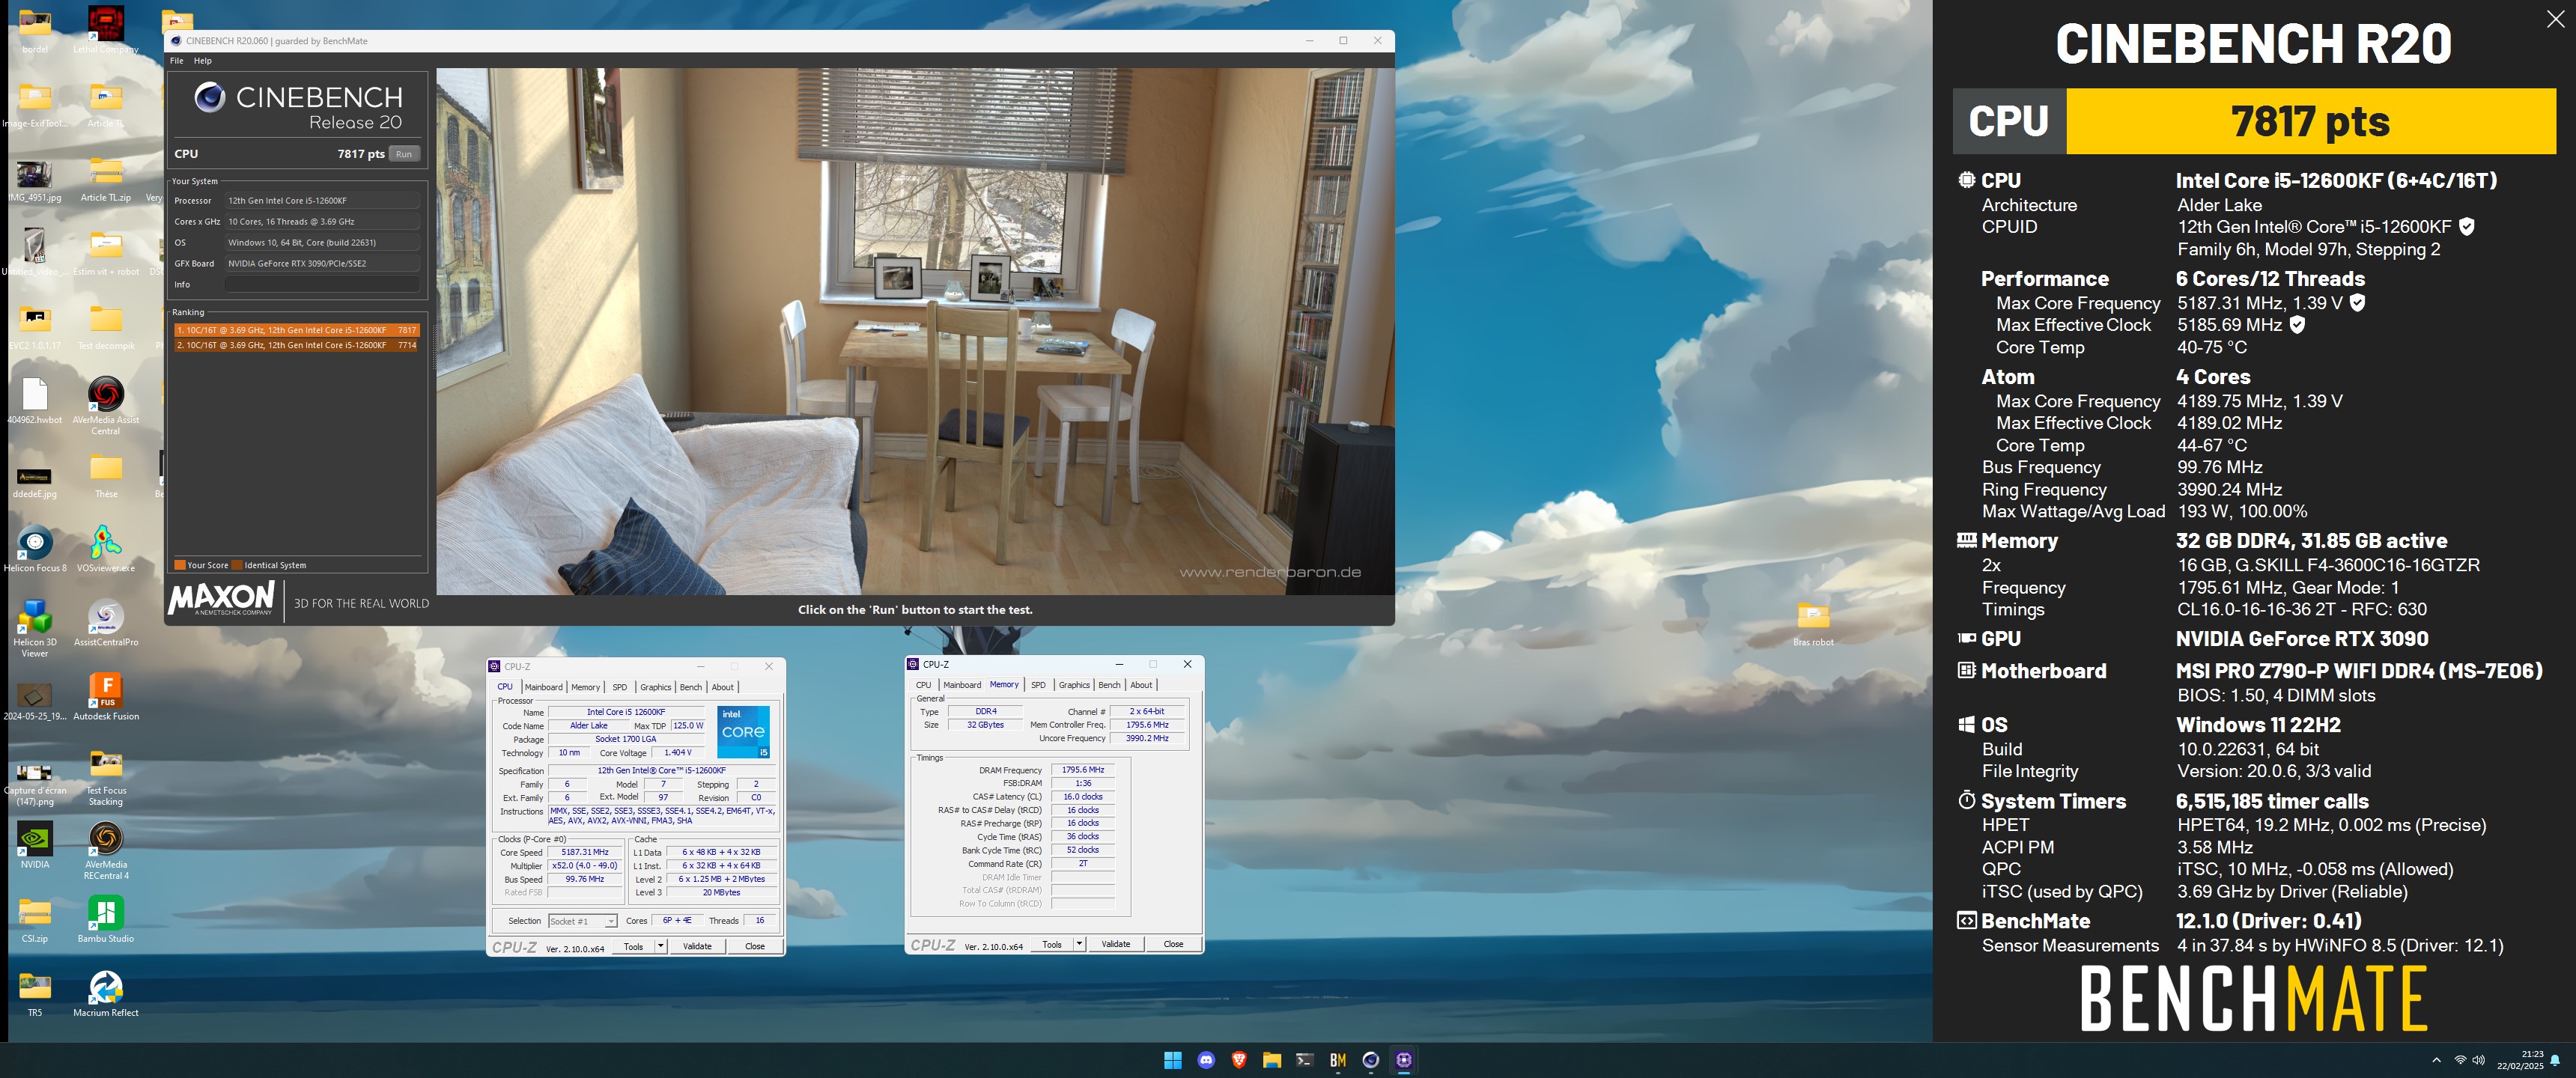Expand Tools dropdown arrow in left CPU-Z window
Screen dimensions: 2576x1078
660,946
